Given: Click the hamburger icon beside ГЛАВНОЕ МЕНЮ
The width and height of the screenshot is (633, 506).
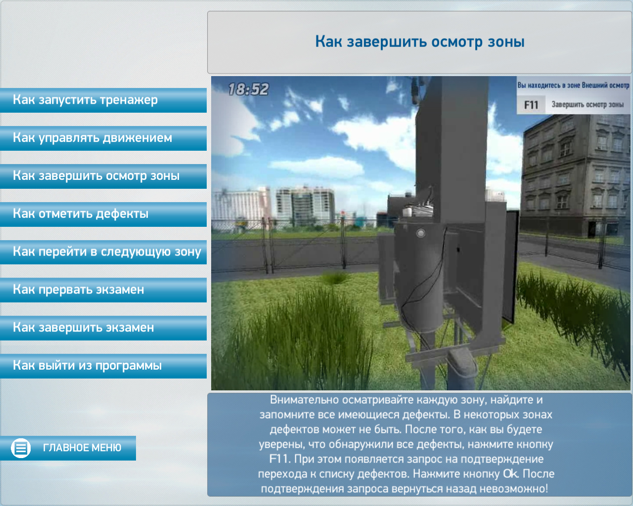Looking at the screenshot, I should pyautogui.click(x=21, y=448).
